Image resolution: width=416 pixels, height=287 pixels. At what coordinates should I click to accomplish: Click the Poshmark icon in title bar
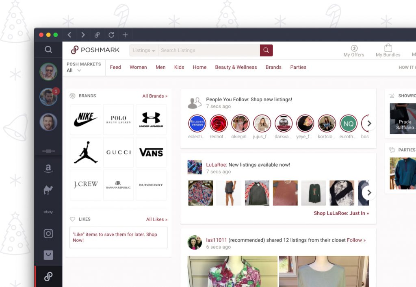[97, 35]
